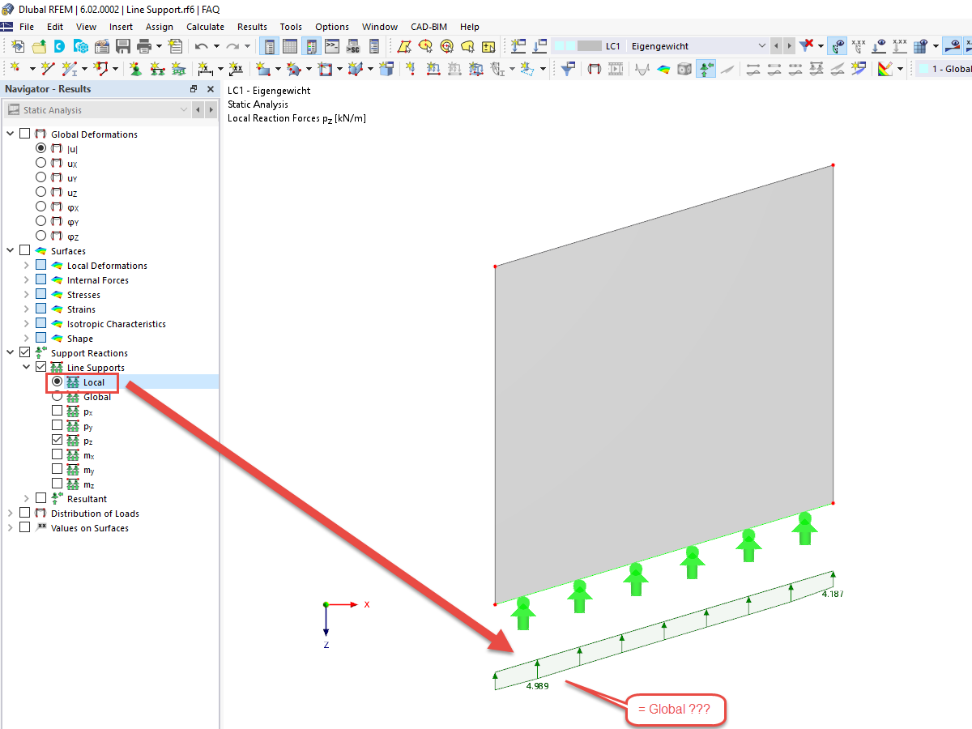Open the CAD-BIM menu

point(428,27)
